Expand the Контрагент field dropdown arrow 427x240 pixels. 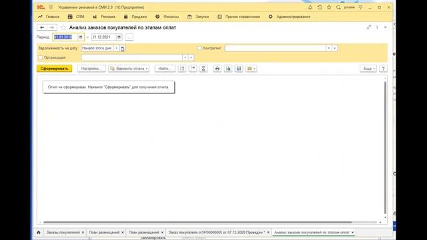click(x=329, y=48)
